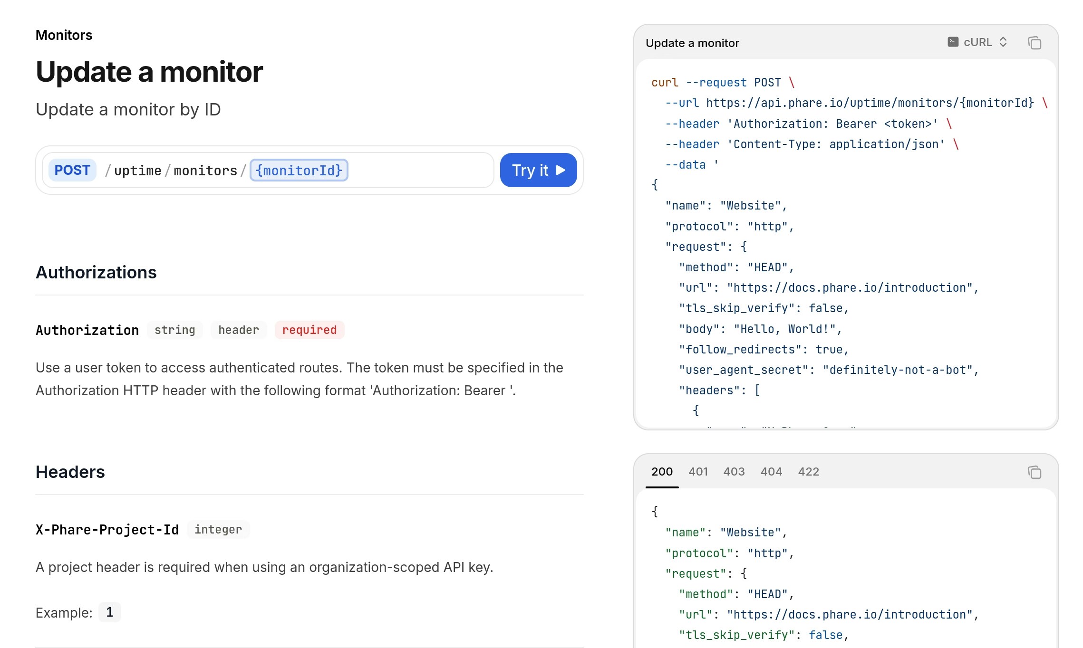Select the 403 response tab
1083x648 pixels.
[735, 472]
